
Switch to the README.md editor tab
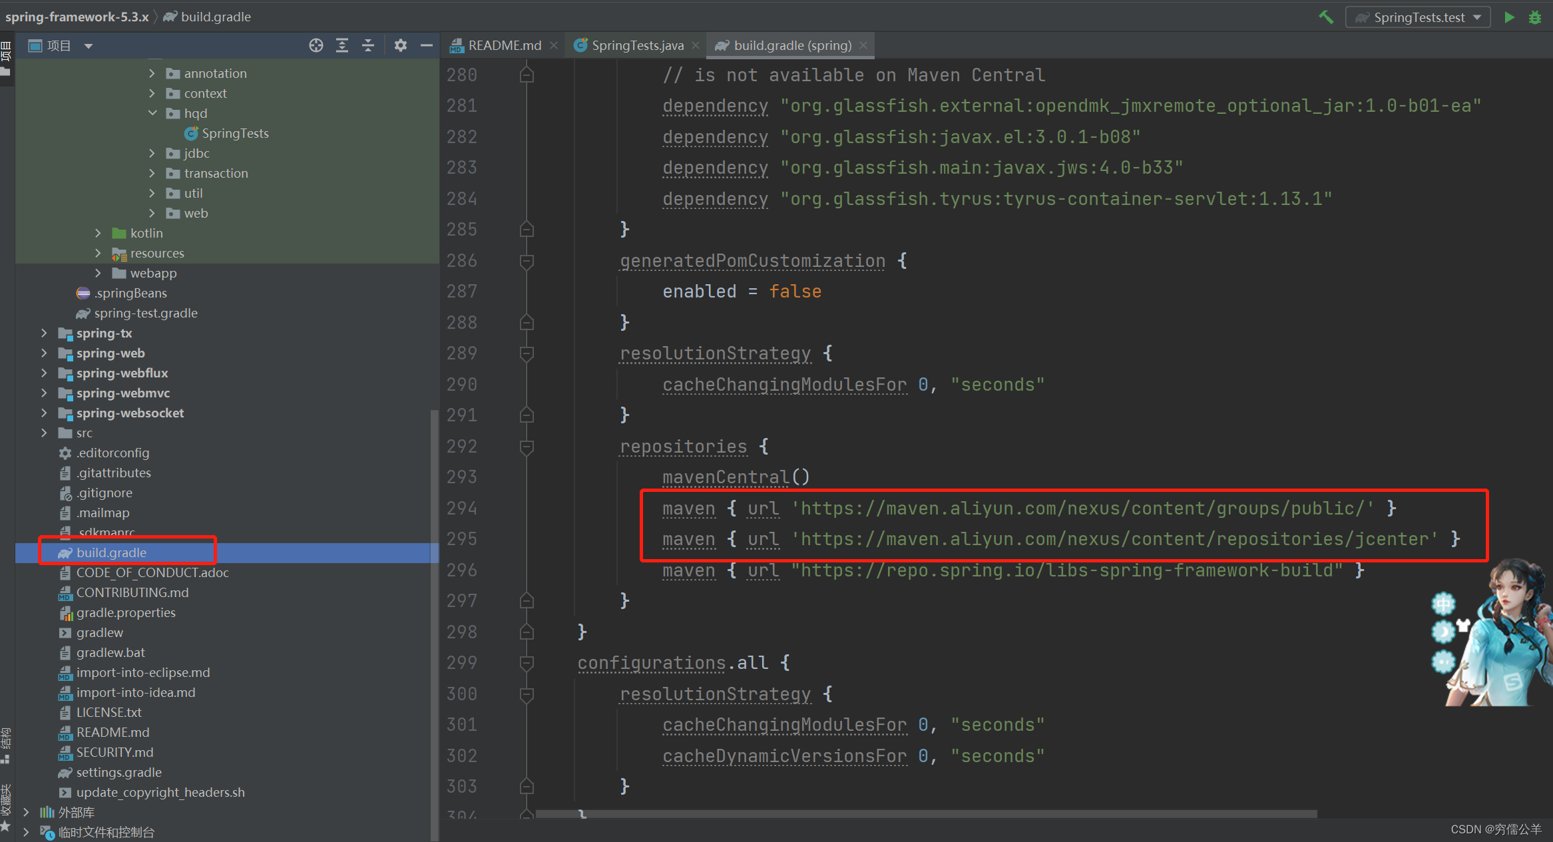pos(504,45)
